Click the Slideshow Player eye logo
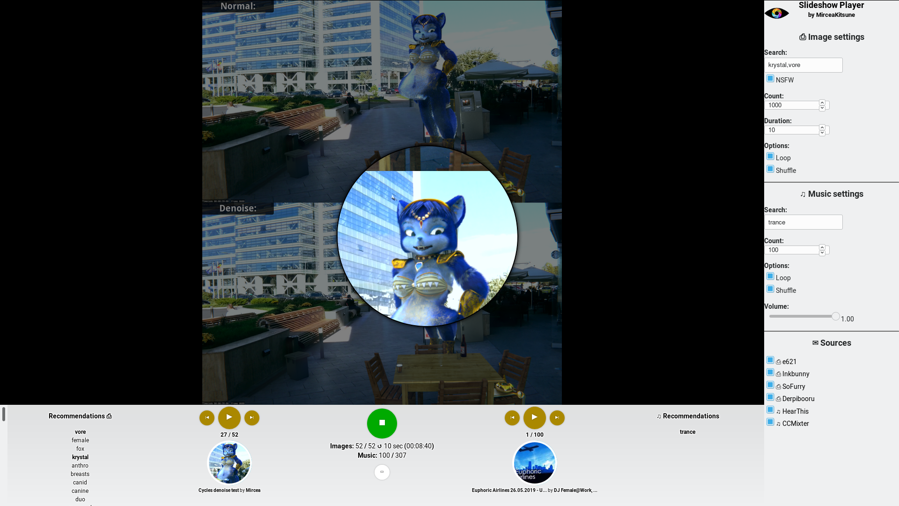Image resolution: width=899 pixels, height=506 pixels. click(x=777, y=13)
